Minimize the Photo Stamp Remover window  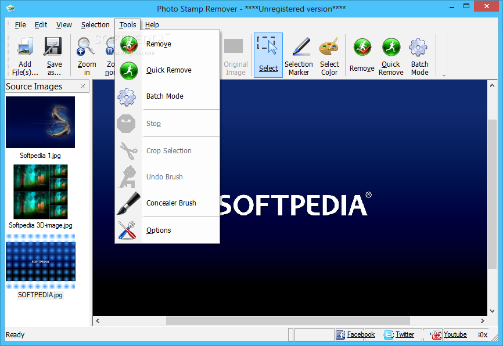pyautogui.click(x=452, y=7)
